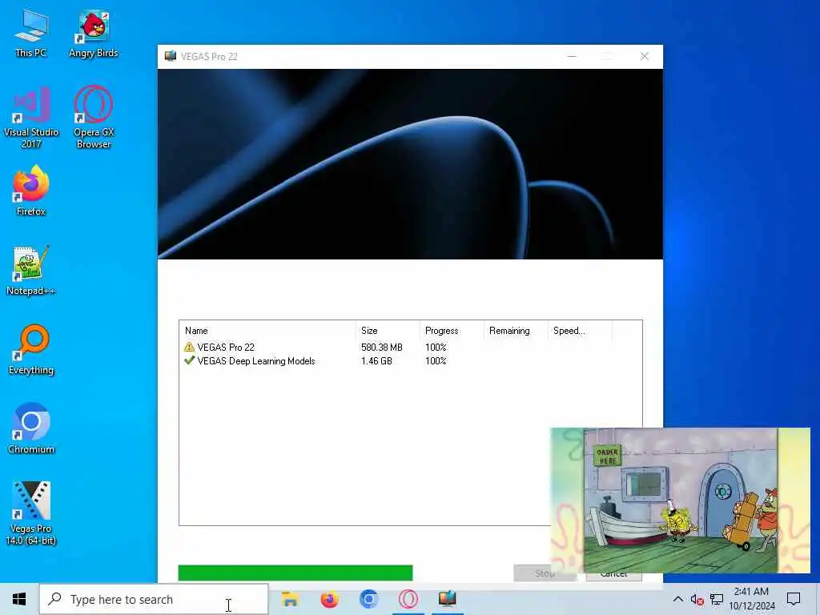Click the green installation progress bar
Viewport: 820px width, 615px height.
pyautogui.click(x=295, y=573)
